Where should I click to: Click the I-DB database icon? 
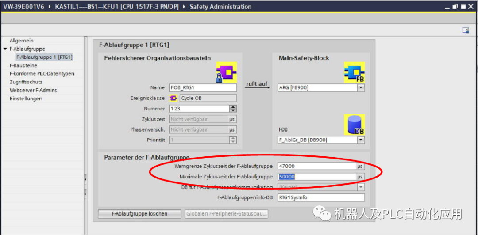(355, 125)
